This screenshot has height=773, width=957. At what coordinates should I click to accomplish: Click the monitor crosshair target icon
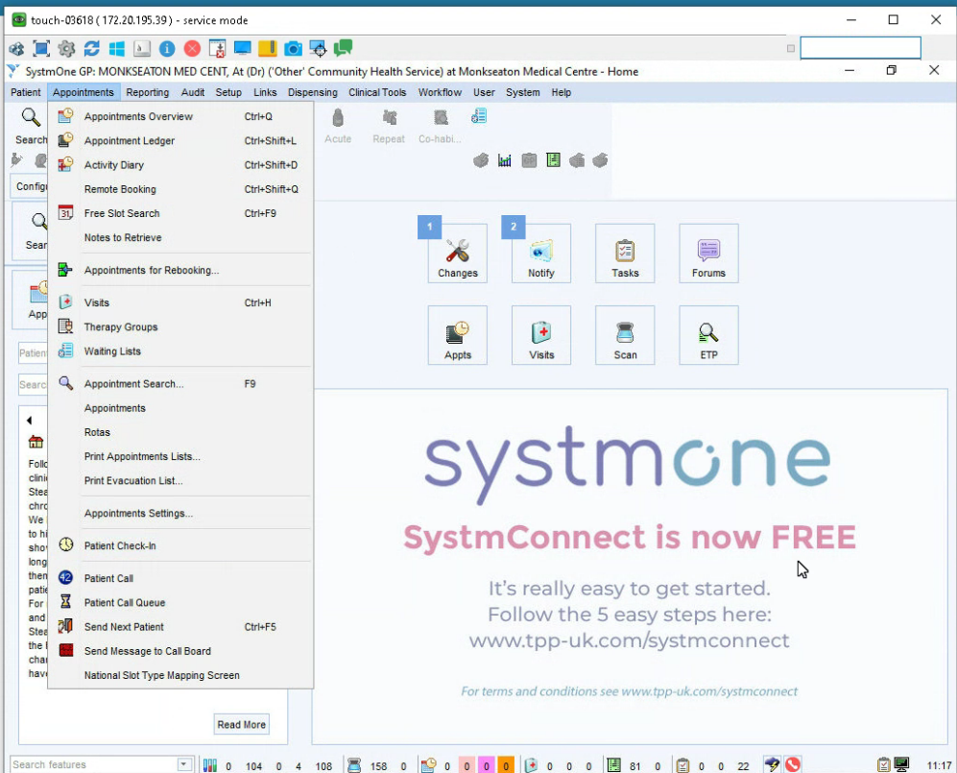[x=318, y=48]
